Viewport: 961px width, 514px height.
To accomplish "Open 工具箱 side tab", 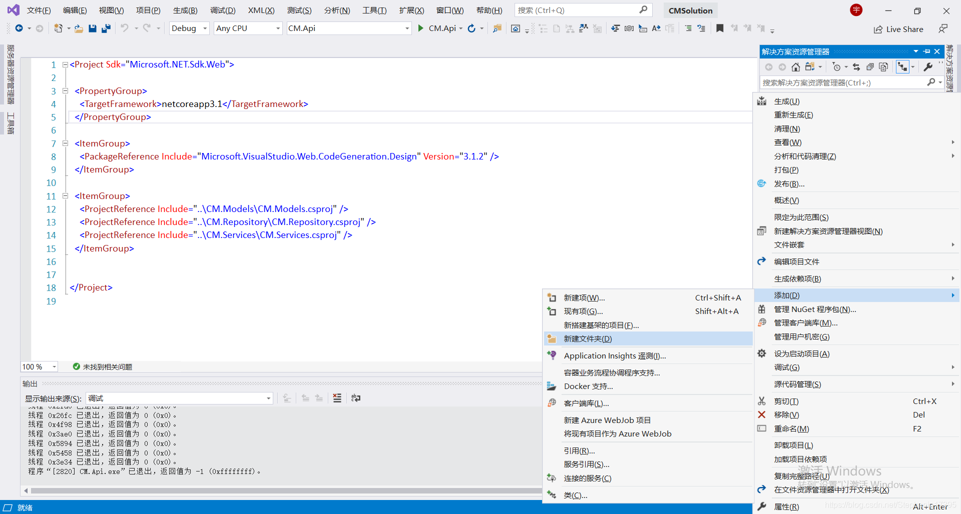I will point(11,123).
